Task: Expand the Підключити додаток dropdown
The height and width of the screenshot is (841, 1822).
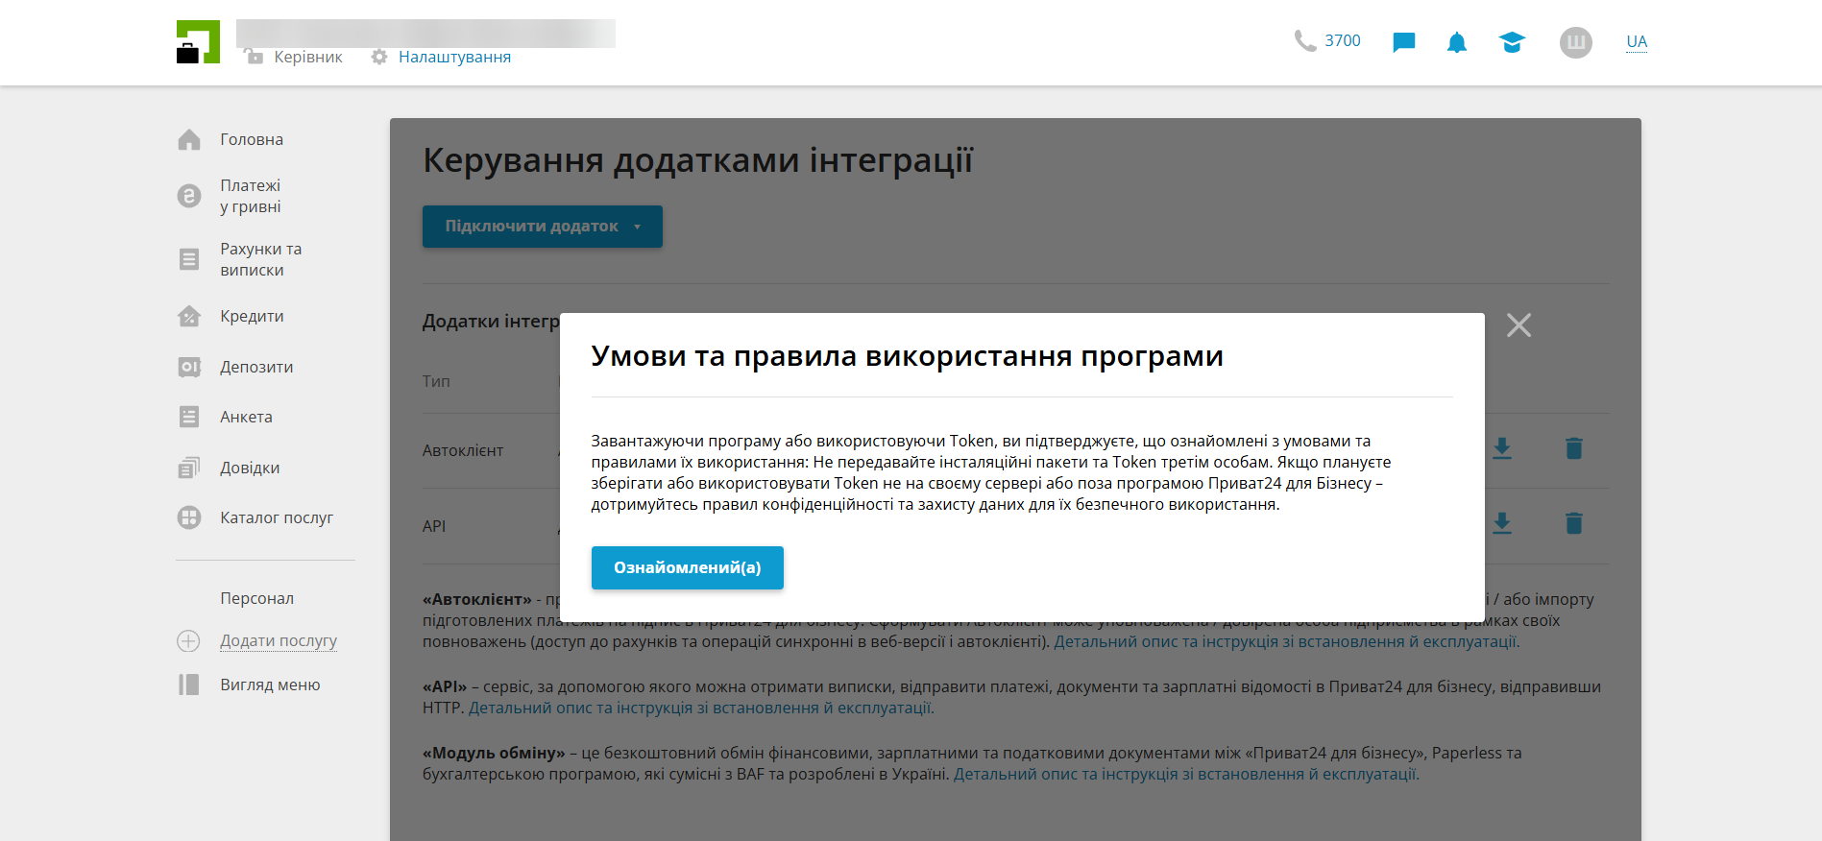Action: 543,227
